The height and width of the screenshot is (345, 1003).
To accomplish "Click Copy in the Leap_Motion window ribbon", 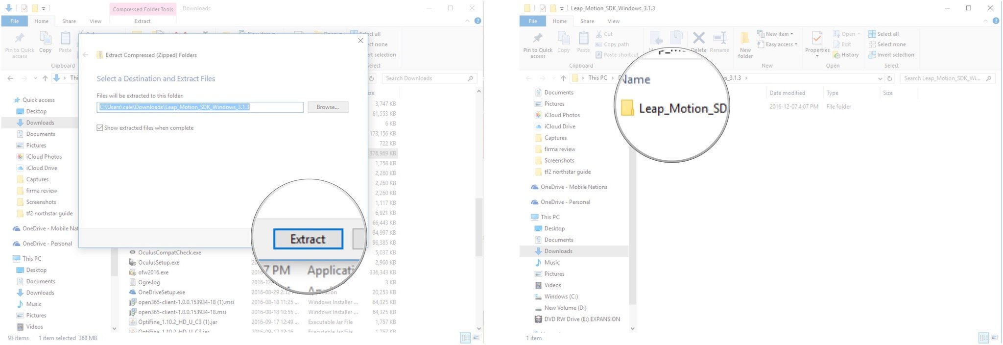I will (563, 42).
